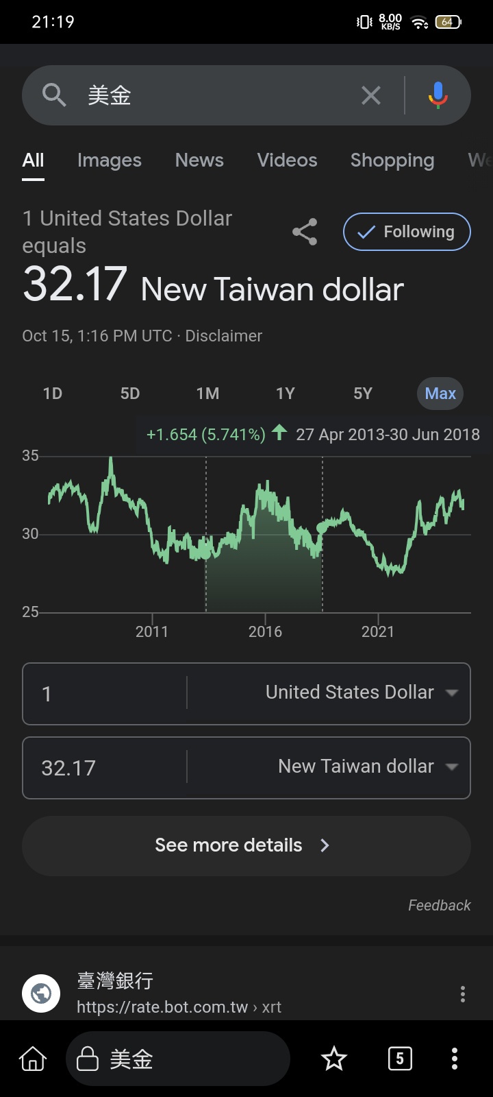Click the chart marker at the 2018 dashed line

pos(323,527)
